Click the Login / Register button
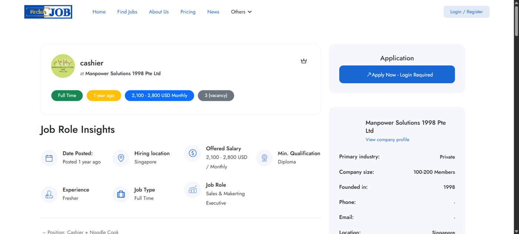 (466, 12)
